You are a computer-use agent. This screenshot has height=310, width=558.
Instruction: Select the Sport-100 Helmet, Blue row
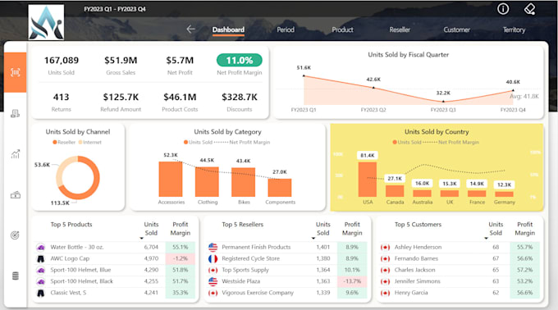[115, 270]
